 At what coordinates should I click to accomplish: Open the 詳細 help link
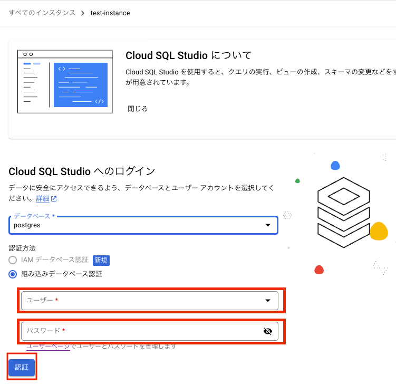43,198
